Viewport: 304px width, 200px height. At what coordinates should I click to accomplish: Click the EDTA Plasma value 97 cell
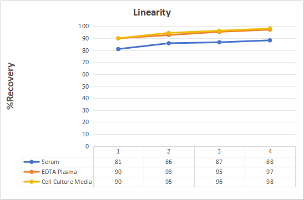click(x=270, y=172)
